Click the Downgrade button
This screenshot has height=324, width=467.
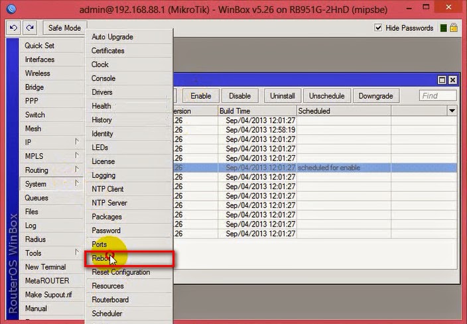[x=376, y=96]
